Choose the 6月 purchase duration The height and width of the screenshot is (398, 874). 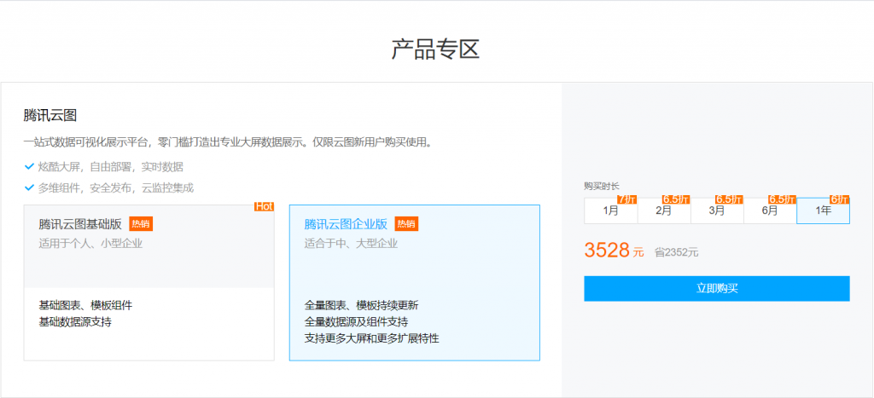pyautogui.click(x=770, y=211)
